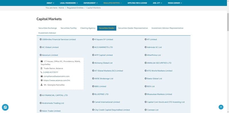Select the Securities Dealer tab

point(106,28)
